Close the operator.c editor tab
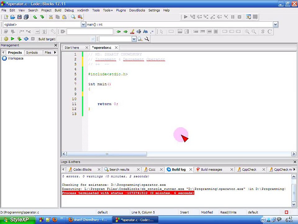298x224 pixels. pos(116,48)
